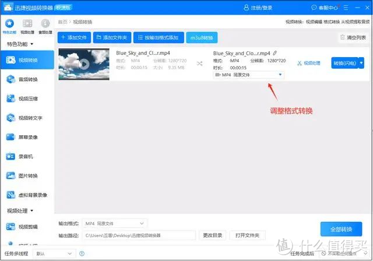
Task: Collapse the 特色功能 sidebar section
Action: (x=20, y=44)
